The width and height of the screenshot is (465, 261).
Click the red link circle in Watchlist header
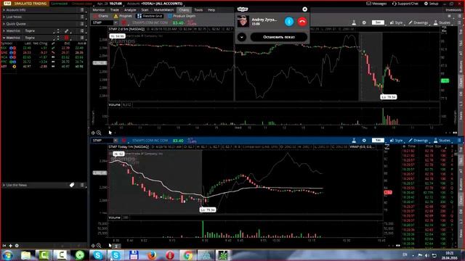coord(66,38)
